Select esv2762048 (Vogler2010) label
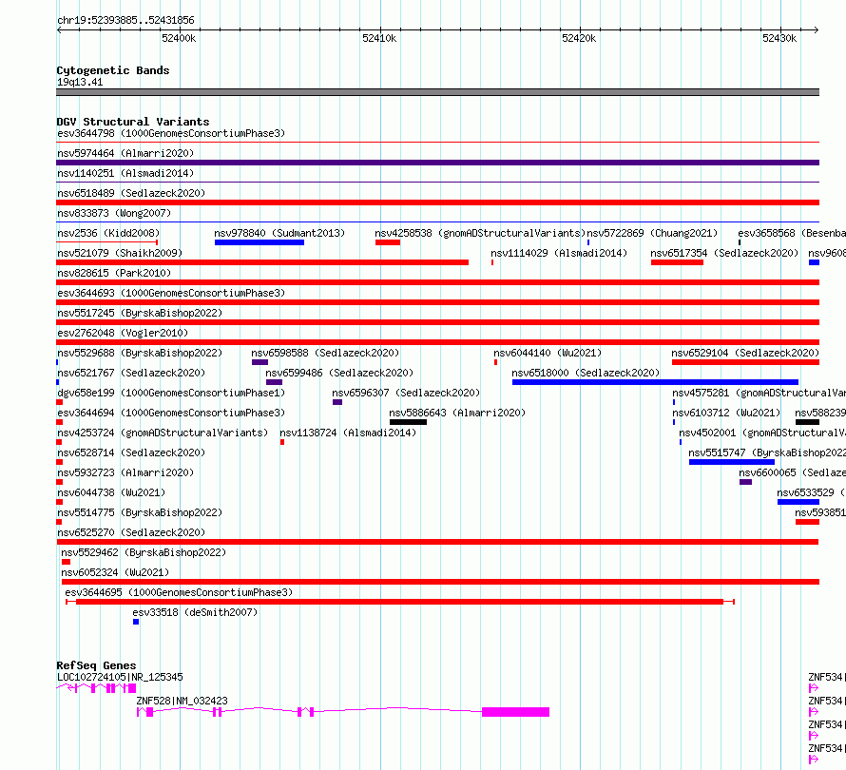The image size is (846, 770). [x=123, y=333]
